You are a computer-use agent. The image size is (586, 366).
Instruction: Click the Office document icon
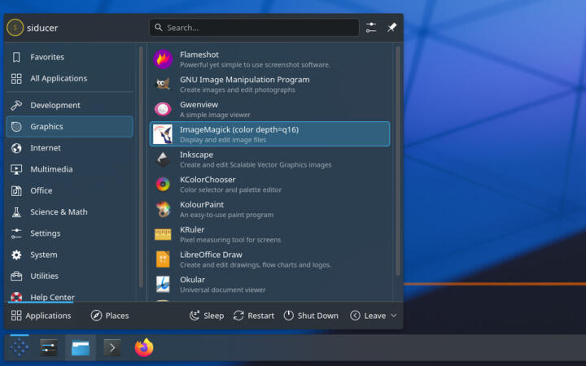[x=16, y=191]
